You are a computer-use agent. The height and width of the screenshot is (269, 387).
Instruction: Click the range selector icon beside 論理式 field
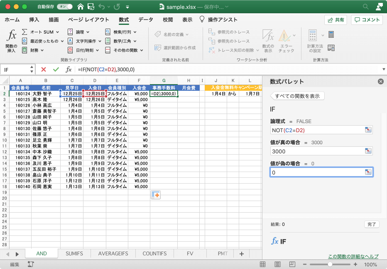click(x=368, y=130)
